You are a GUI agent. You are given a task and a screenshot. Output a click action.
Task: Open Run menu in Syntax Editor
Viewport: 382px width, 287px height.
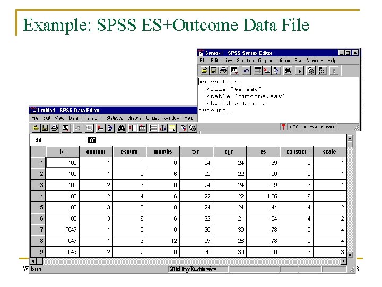click(x=298, y=60)
